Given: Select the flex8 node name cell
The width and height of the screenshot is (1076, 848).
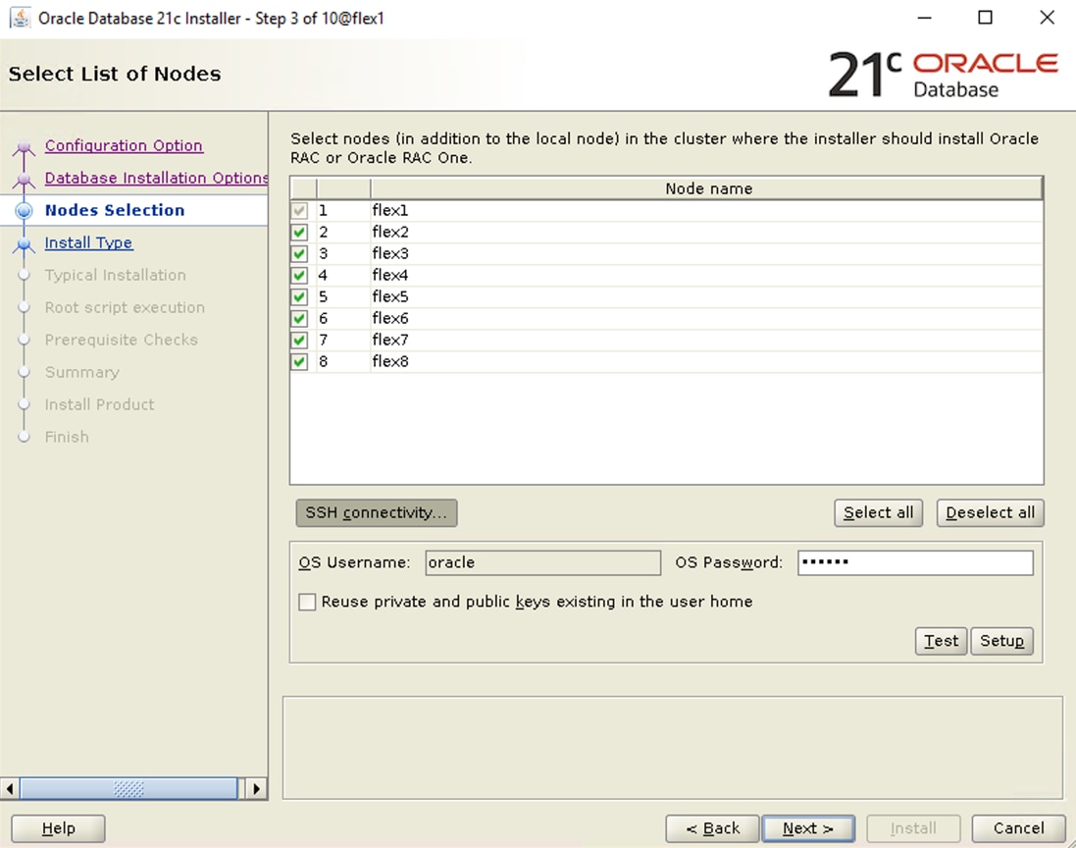Looking at the screenshot, I should pos(707,362).
